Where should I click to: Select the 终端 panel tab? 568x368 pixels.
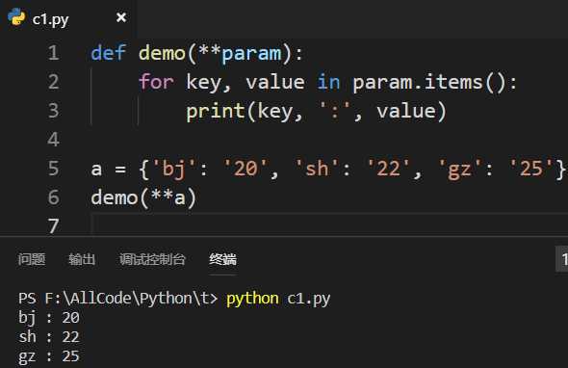[x=222, y=259]
